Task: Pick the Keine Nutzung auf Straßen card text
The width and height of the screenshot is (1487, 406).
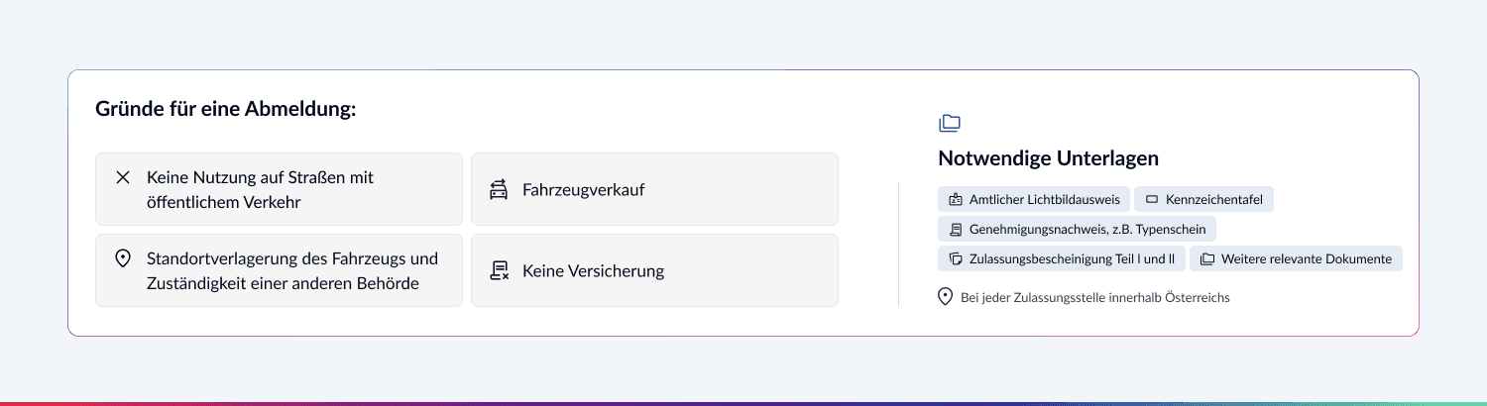Action: point(260,189)
